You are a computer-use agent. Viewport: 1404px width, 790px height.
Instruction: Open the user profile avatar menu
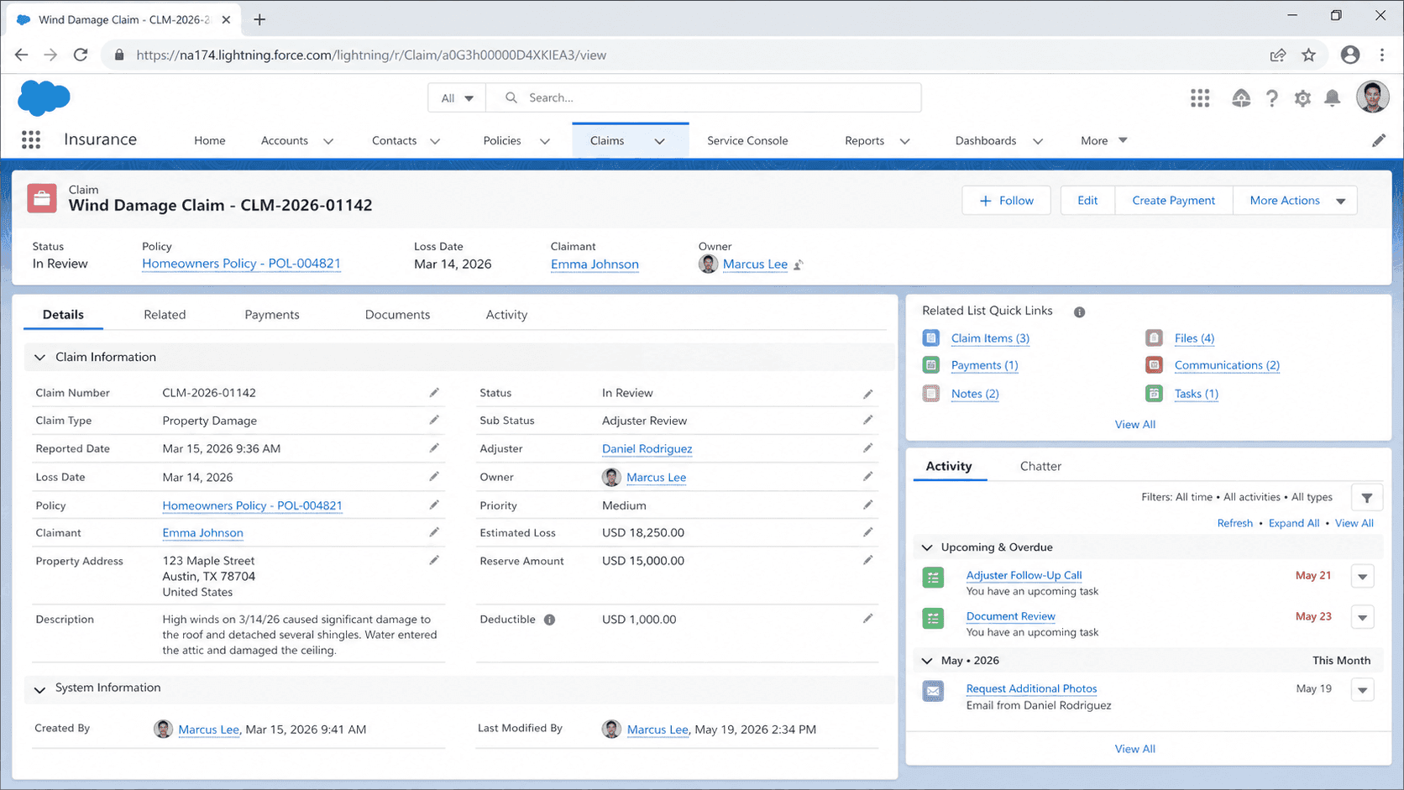pyautogui.click(x=1372, y=97)
